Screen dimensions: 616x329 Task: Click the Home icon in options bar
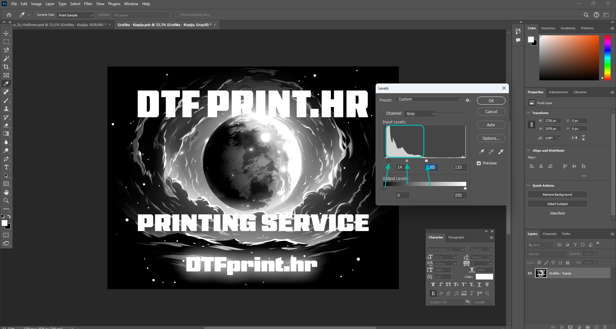(9, 15)
